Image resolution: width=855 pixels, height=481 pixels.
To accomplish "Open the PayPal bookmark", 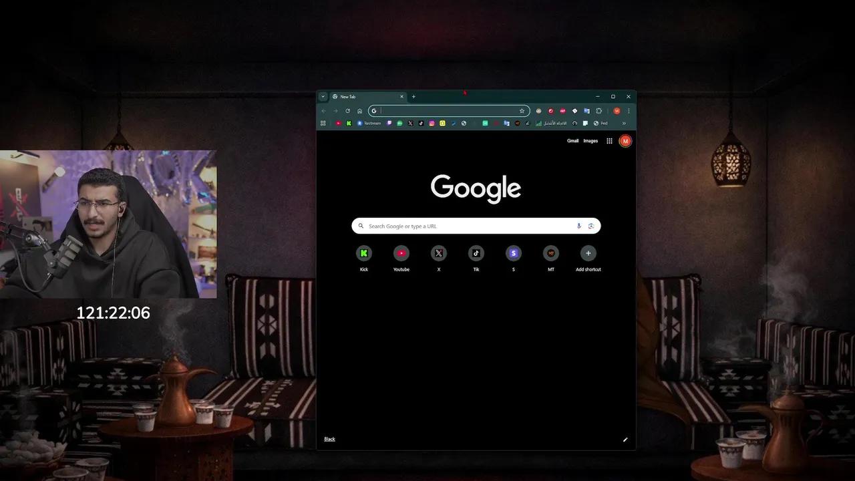I will point(453,123).
